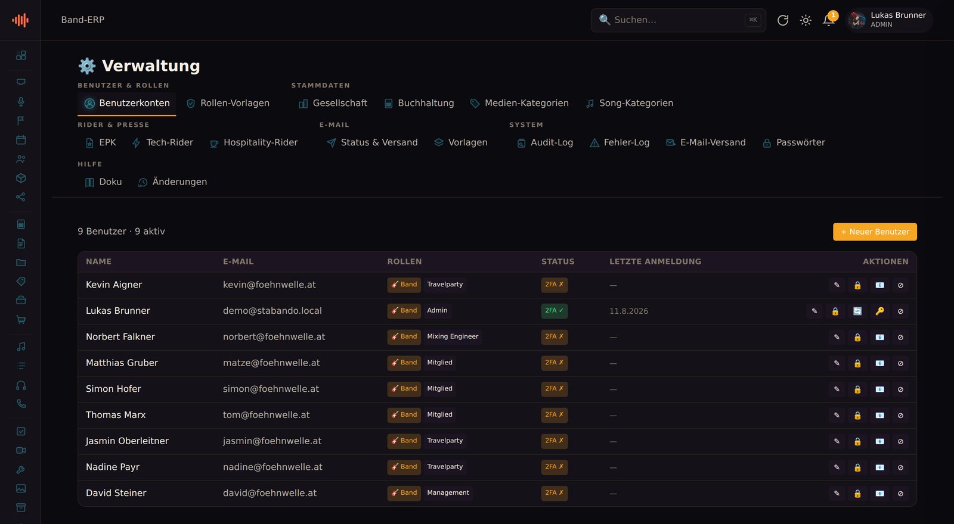Open the headphones icon in the sidebar
This screenshot has width=954, height=524.
pos(21,385)
